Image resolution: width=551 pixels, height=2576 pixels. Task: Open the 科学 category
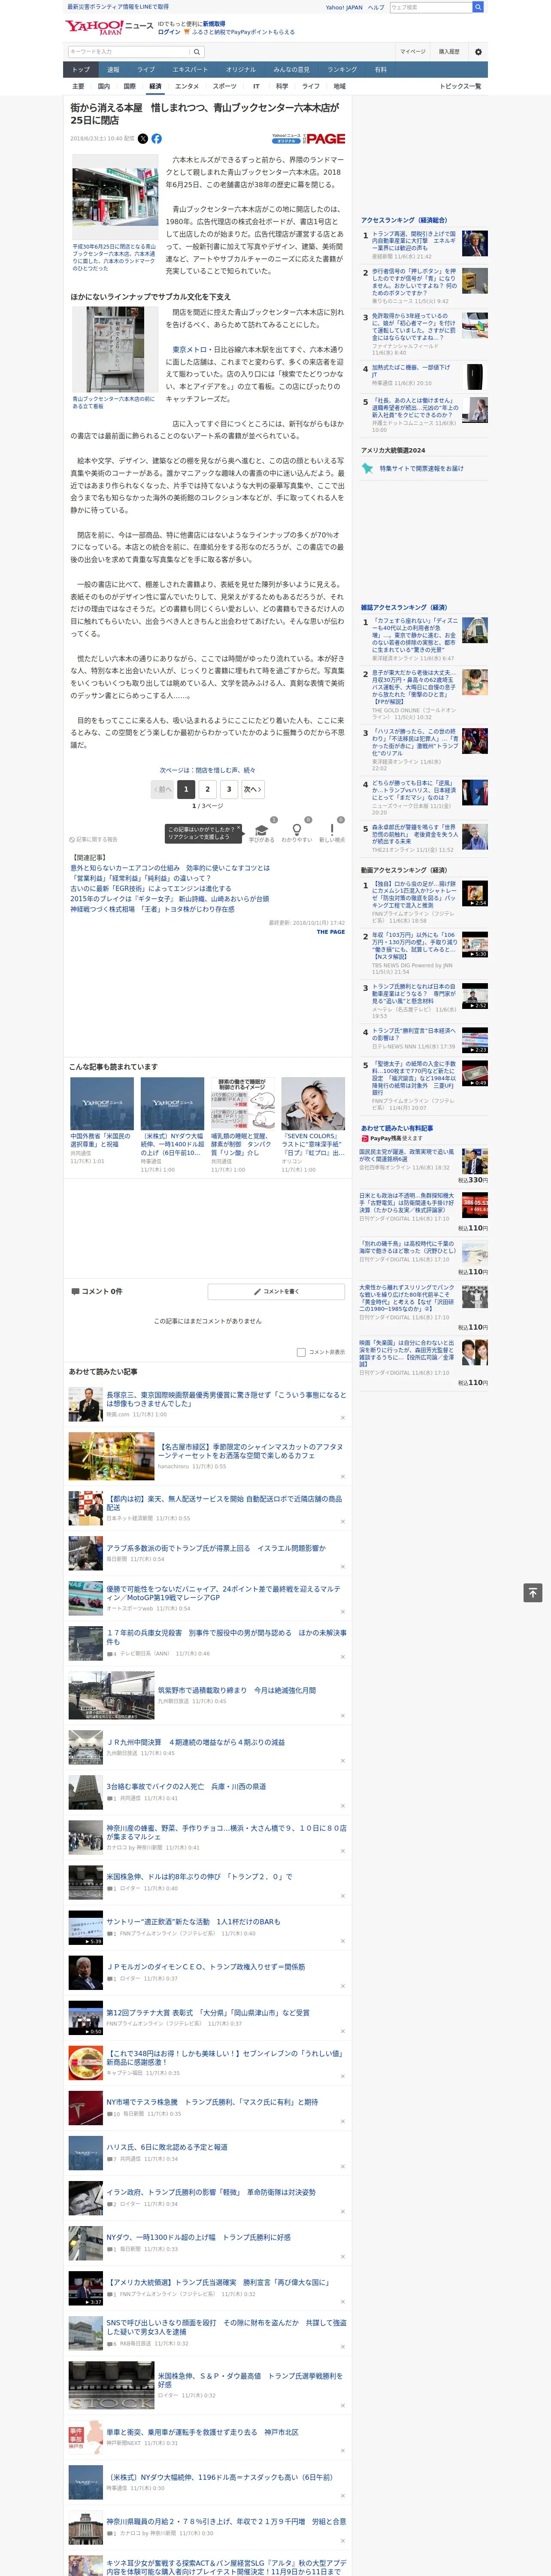[x=282, y=86]
